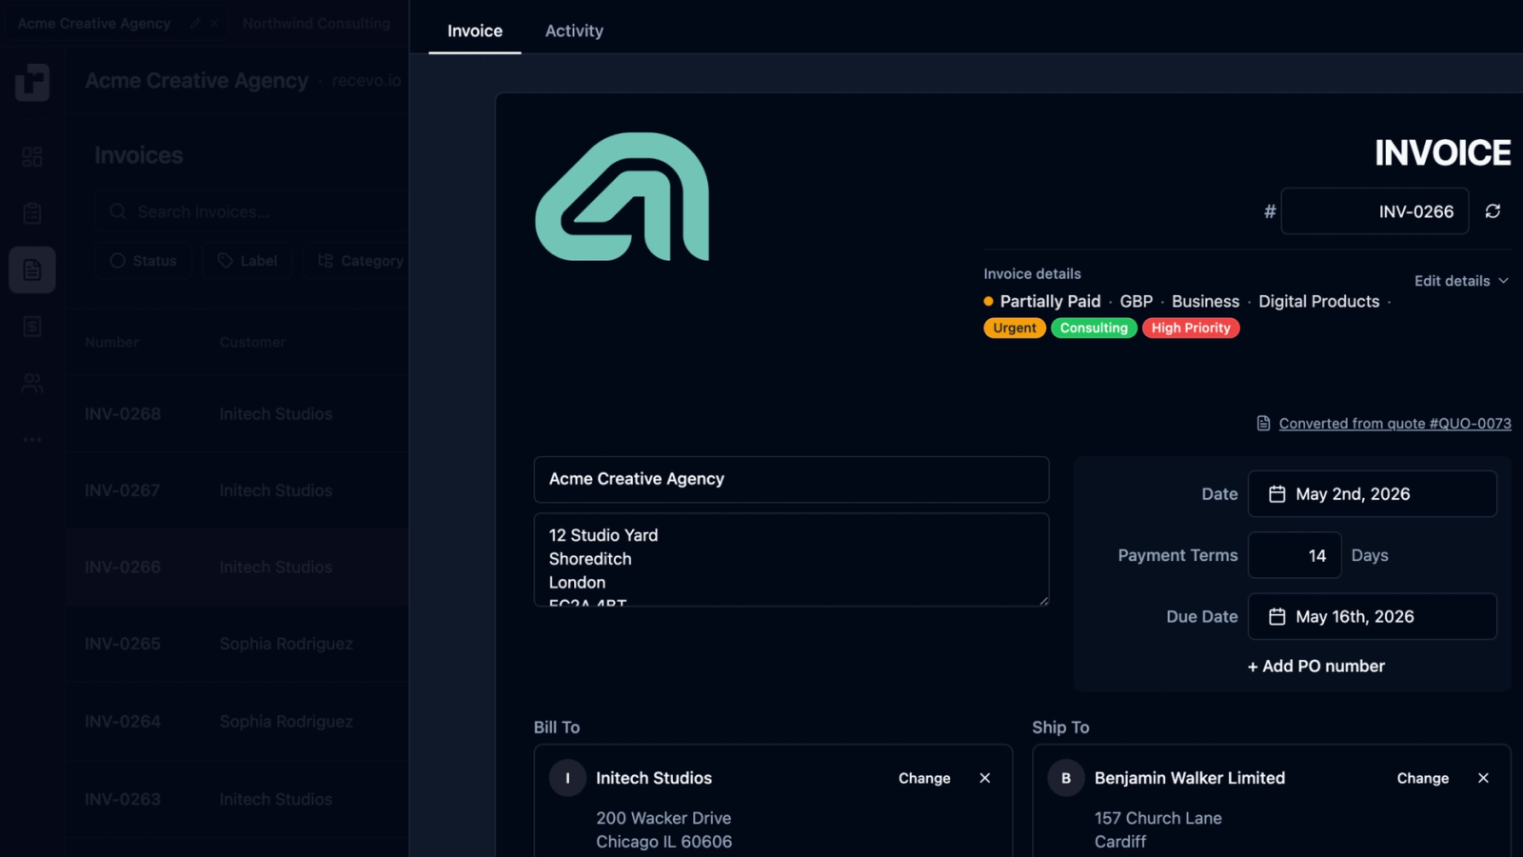The height and width of the screenshot is (857, 1523).
Task: Open the dashboard grid icon in sidebar
Action: 32,156
